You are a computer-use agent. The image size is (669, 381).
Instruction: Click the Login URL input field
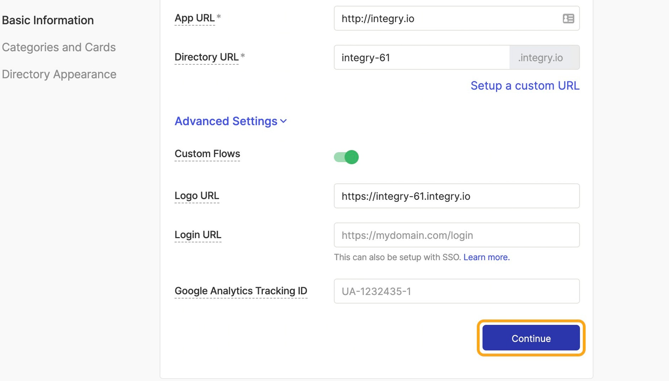457,235
